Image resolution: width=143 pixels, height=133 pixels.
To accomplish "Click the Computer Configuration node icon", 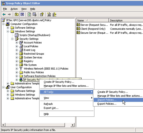I will click(8, 24).
